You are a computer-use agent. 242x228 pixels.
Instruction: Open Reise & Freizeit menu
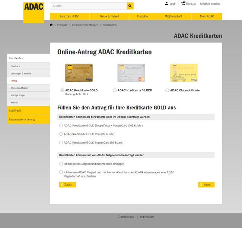pyautogui.click(x=109, y=16)
